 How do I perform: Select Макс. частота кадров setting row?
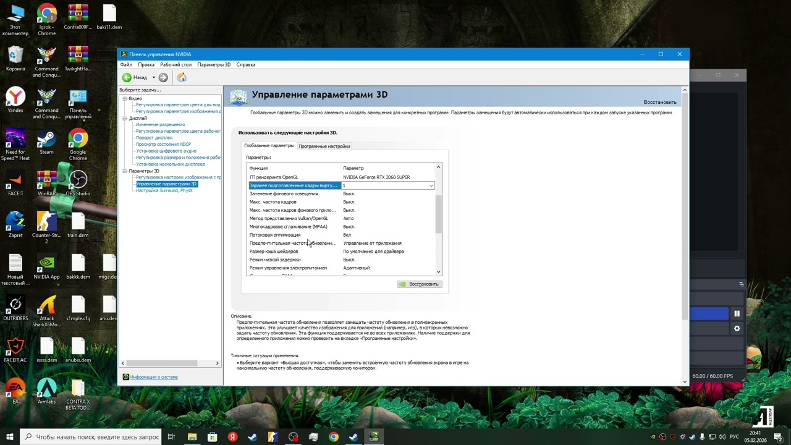click(341, 202)
